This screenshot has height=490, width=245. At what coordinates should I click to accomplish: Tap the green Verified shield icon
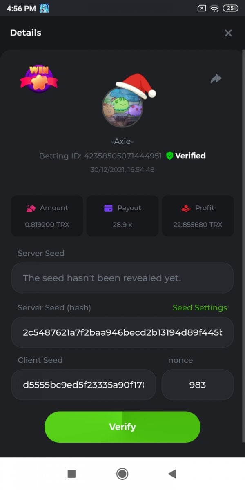(170, 156)
